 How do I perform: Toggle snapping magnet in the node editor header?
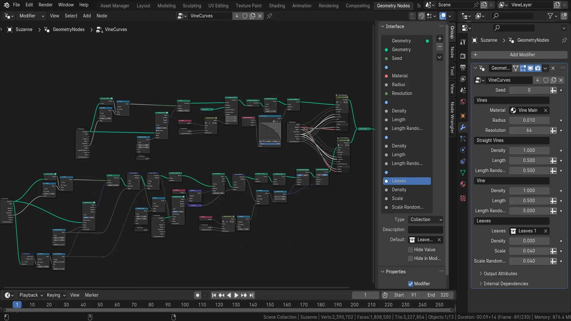coord(421,16)
